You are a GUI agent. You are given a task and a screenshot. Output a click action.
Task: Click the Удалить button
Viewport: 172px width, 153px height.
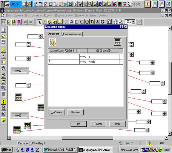coord(76,112)
